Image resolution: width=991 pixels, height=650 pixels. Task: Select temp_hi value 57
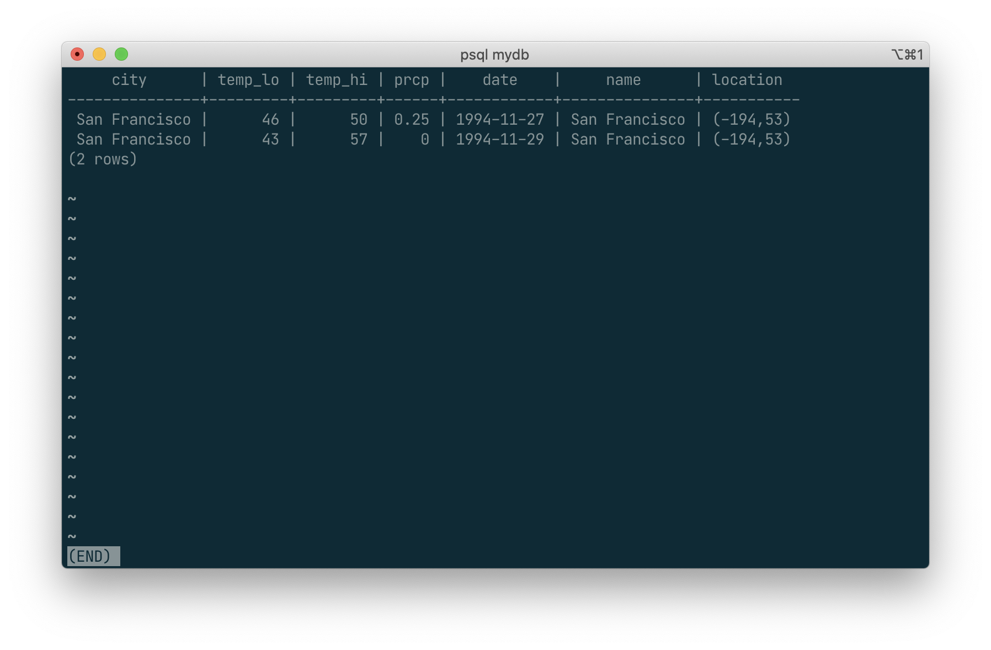pyautogui.click(x=359, y=140)
